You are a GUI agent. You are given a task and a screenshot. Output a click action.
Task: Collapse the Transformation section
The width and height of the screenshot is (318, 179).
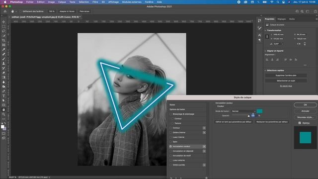tap(265, 30)
